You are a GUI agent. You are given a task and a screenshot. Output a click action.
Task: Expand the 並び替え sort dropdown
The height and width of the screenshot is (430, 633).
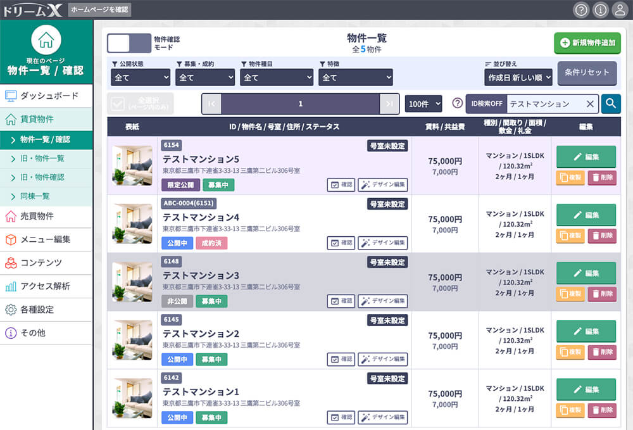(x=518, y=77)
